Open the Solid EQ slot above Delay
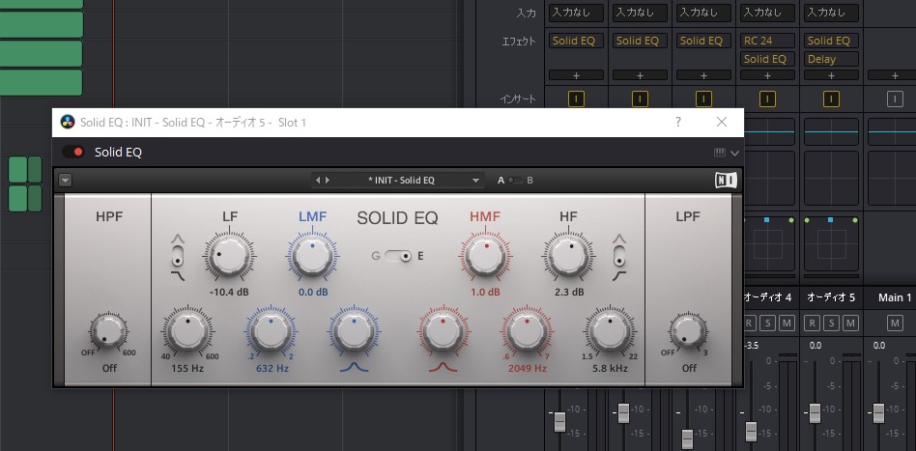The image size is (916, 451). (831, 41)
